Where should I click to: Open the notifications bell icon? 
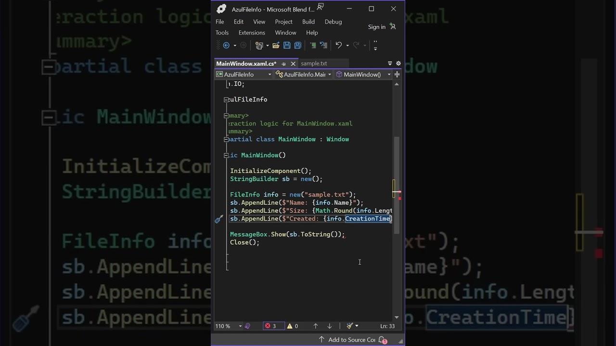383,340
